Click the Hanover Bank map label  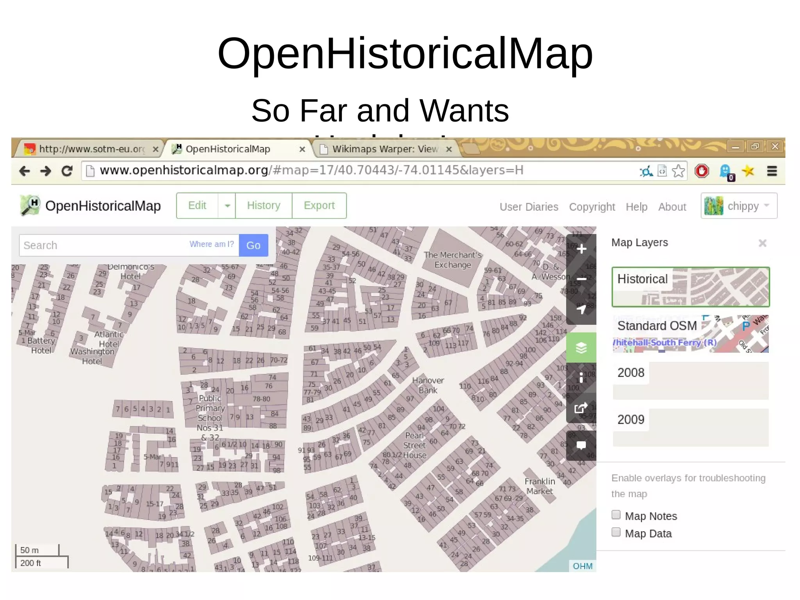coord(428,385)
